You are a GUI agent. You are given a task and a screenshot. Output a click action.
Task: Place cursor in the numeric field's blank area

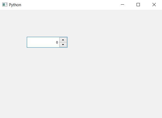41,42
